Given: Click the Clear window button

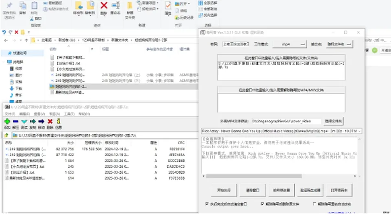Looking at the screenshot, I should point(253,190).
